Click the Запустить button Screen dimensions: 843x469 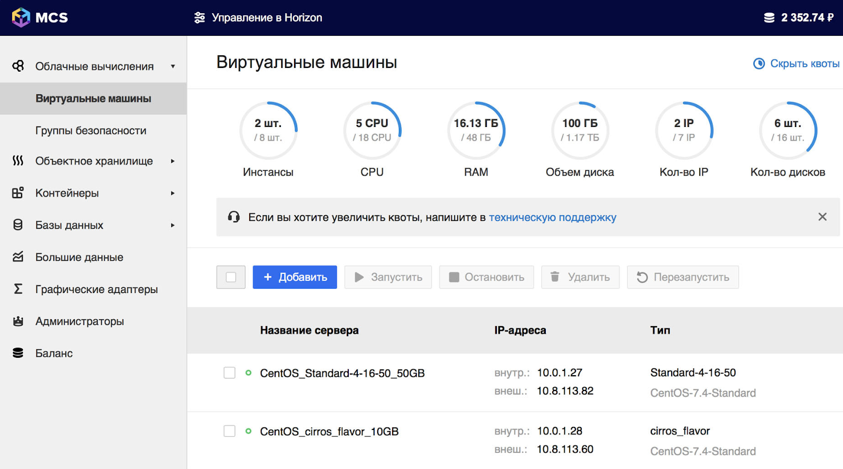point(388,277)
